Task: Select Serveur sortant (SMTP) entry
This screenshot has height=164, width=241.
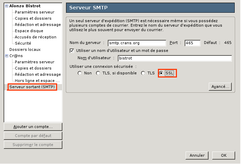Action: click(32, 87)
